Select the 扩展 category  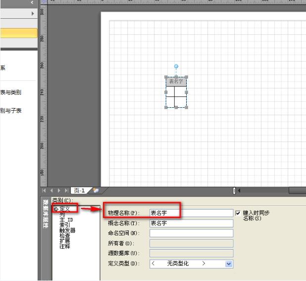pos(64,241)
